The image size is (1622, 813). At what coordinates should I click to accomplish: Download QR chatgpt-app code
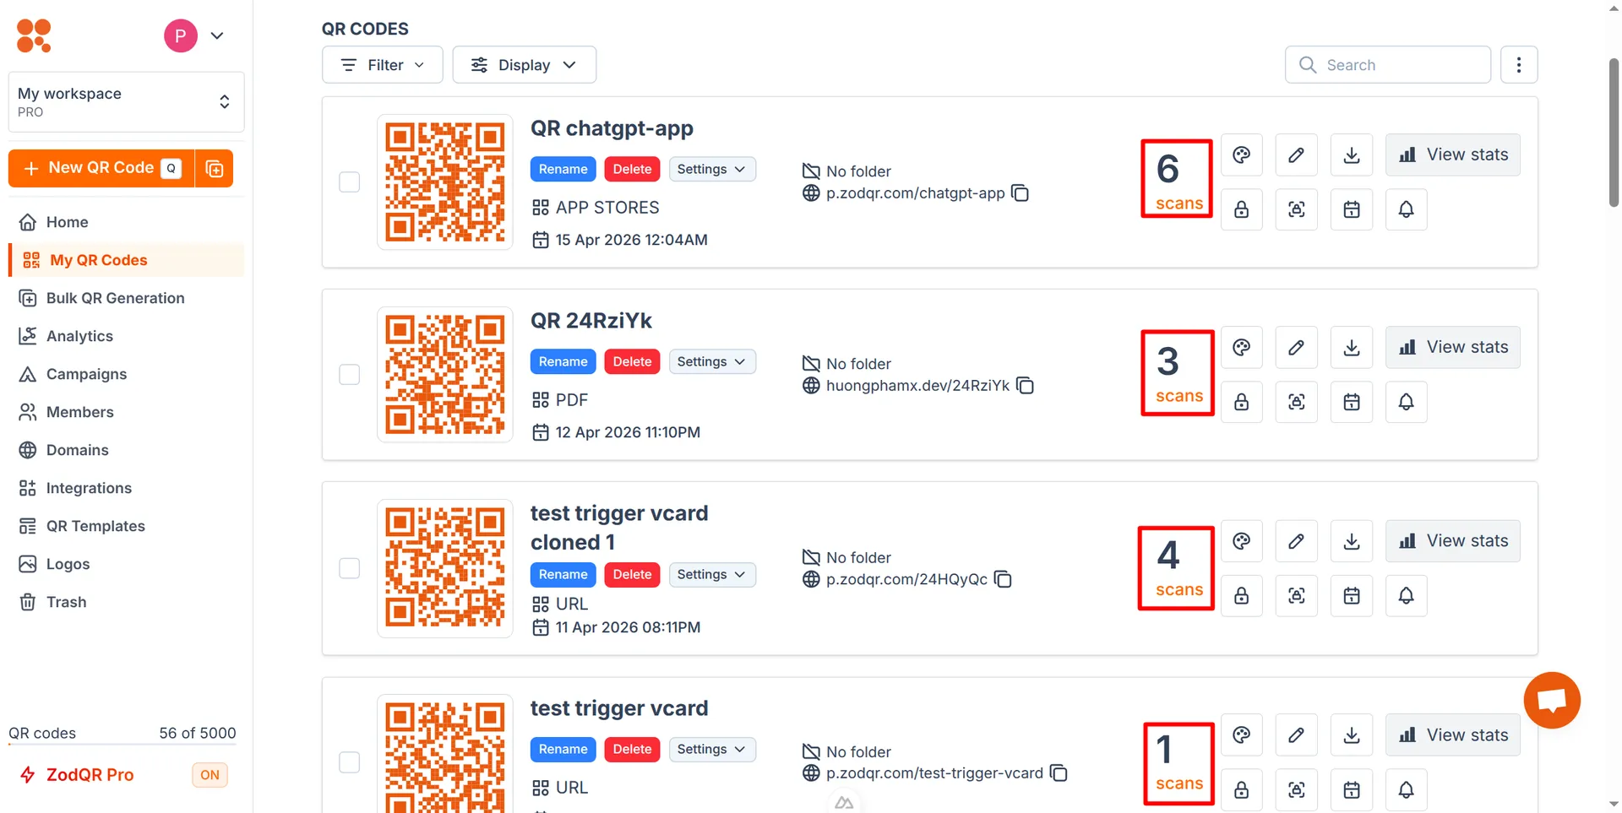(x=1352, y=154)
